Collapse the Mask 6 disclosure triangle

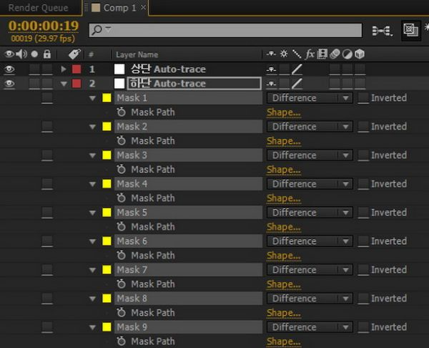pos(92,241)
